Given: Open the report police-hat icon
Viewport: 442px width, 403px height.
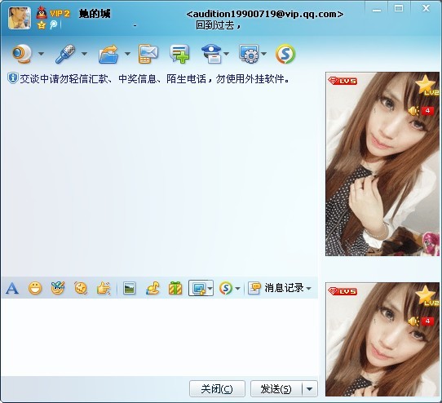Looking at the screenshot, I should 211,54.
